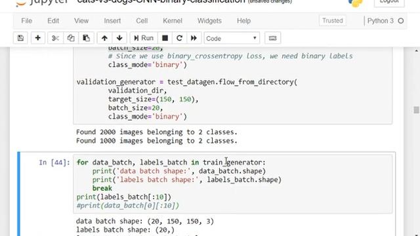The height and width of the screenshot is (236, 420).
Task: Click the Logout button
Action: [x=389, y=3]
